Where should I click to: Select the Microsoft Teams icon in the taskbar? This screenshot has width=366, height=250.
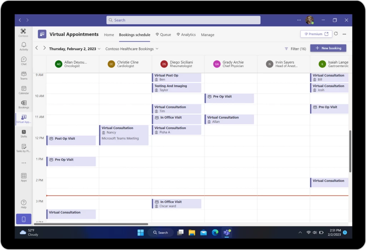click(227, 232)
